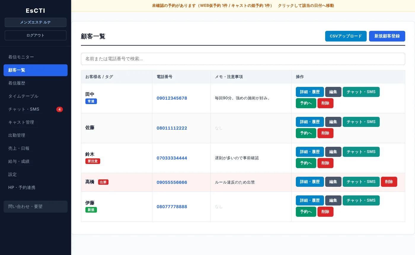This screenshot has width=415, height=255.
Task: Click the 常連 tag under 田中
Action: coord(91,101)
